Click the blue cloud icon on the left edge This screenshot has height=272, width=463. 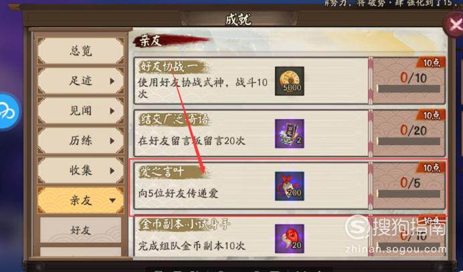(x=8, y=112)
